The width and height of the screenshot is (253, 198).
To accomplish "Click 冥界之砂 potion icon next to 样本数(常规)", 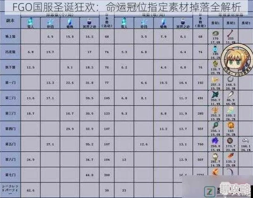I will pos(183,21).
